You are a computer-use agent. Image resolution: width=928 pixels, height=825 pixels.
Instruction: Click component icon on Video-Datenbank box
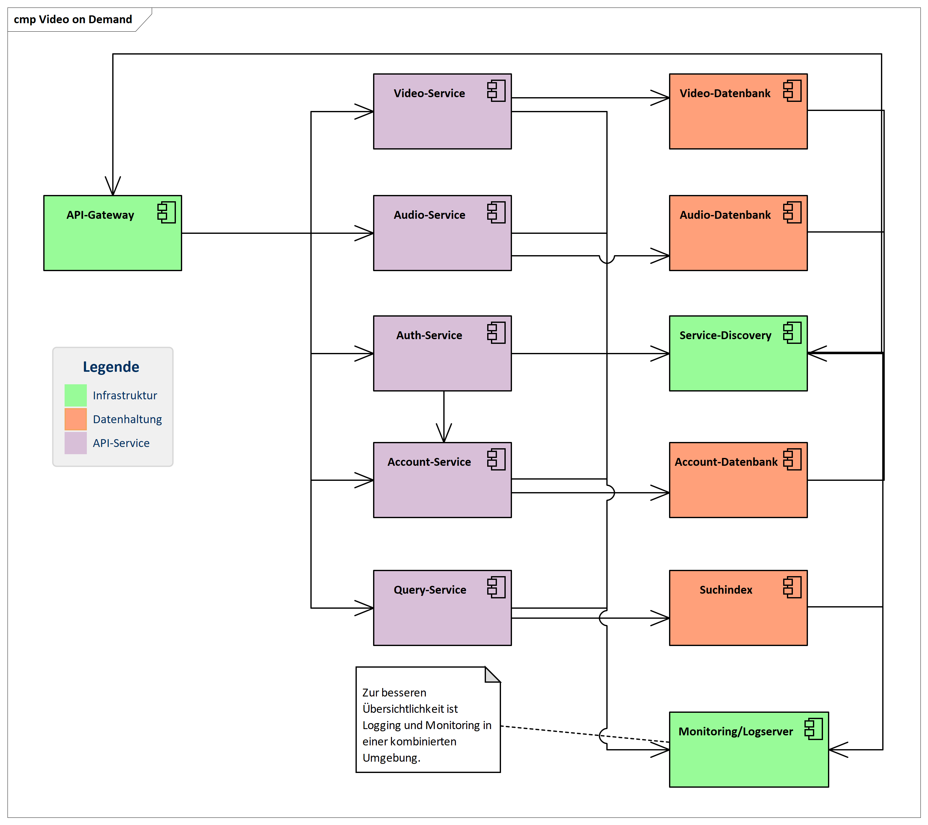click(792, 91)
